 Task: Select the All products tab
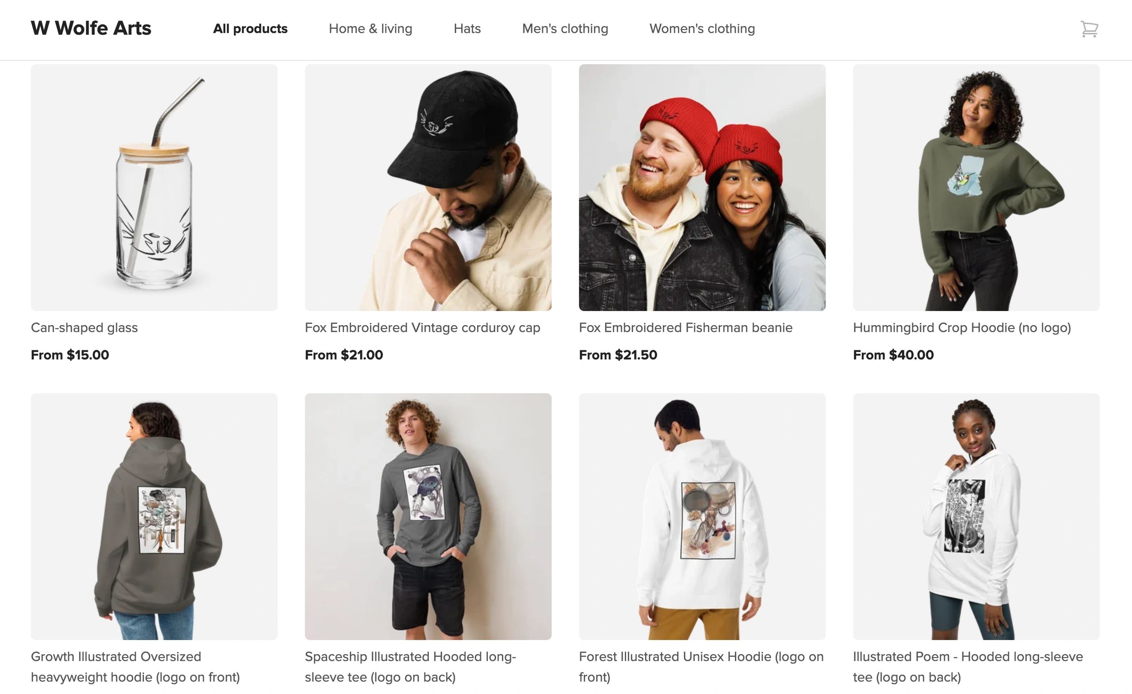tap(250, 29)
